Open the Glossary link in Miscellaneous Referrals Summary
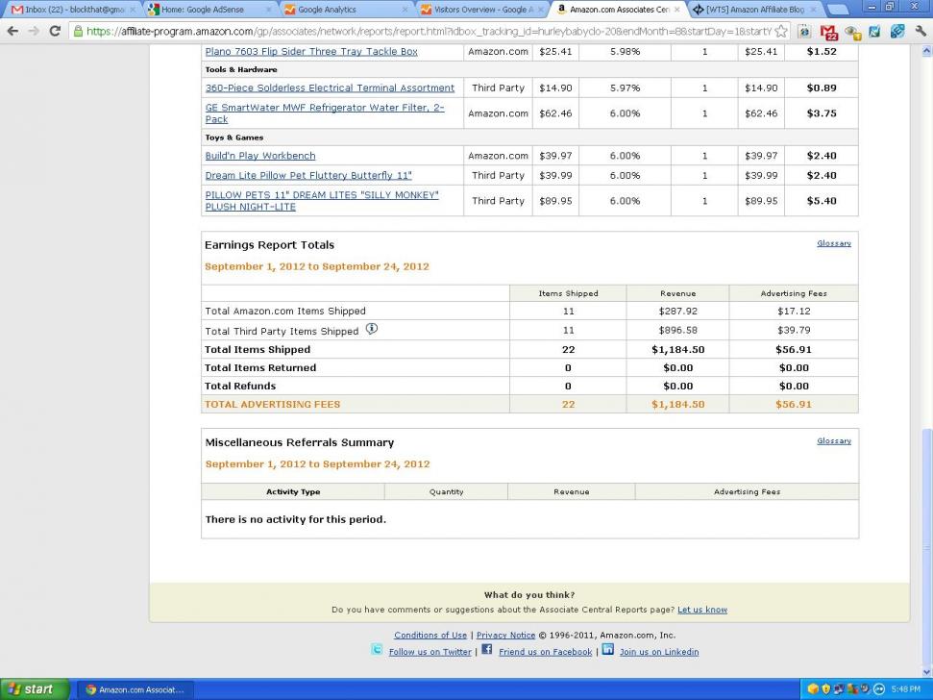Viewport: 933px width, 700px height. [834, 441]
